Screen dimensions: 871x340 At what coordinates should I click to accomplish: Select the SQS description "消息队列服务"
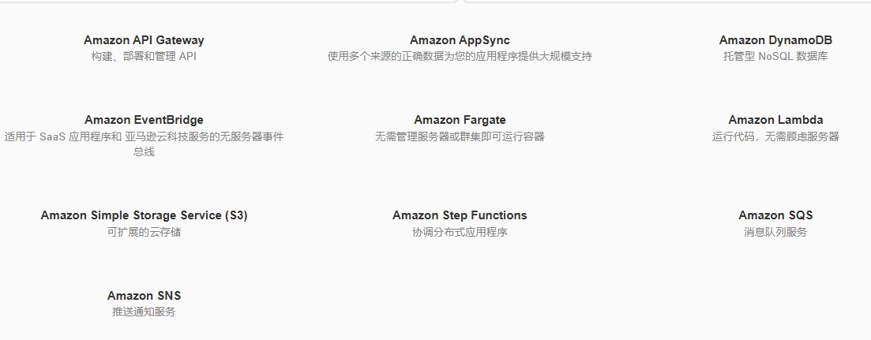775,232
